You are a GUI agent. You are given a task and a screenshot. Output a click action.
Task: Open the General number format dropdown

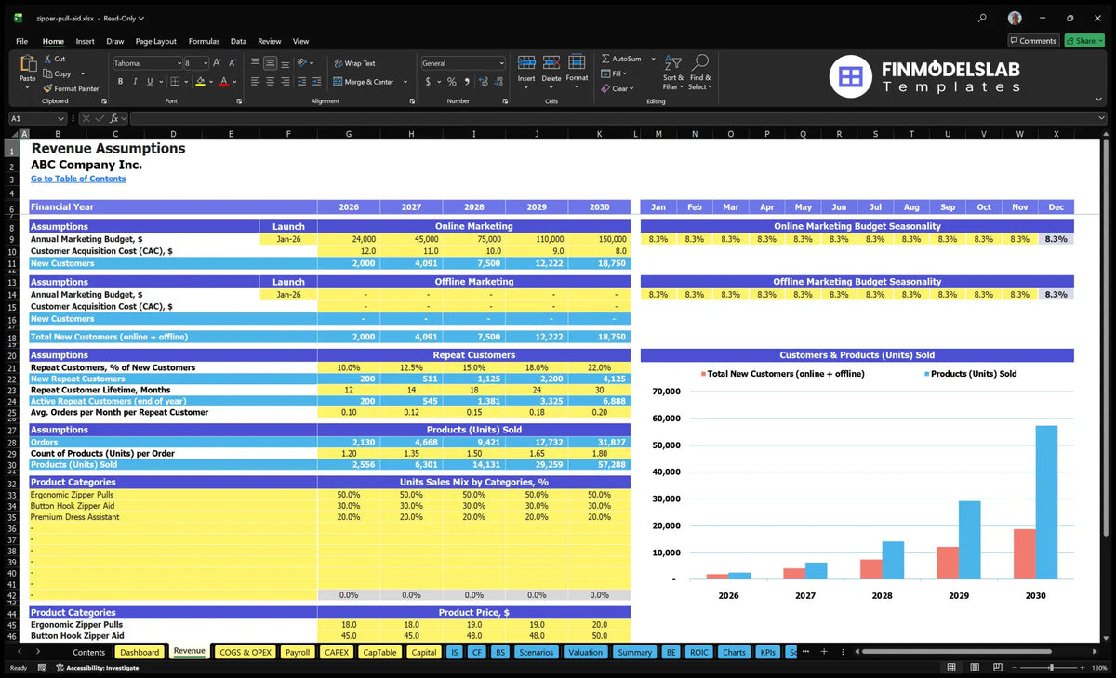coord(501,63)
